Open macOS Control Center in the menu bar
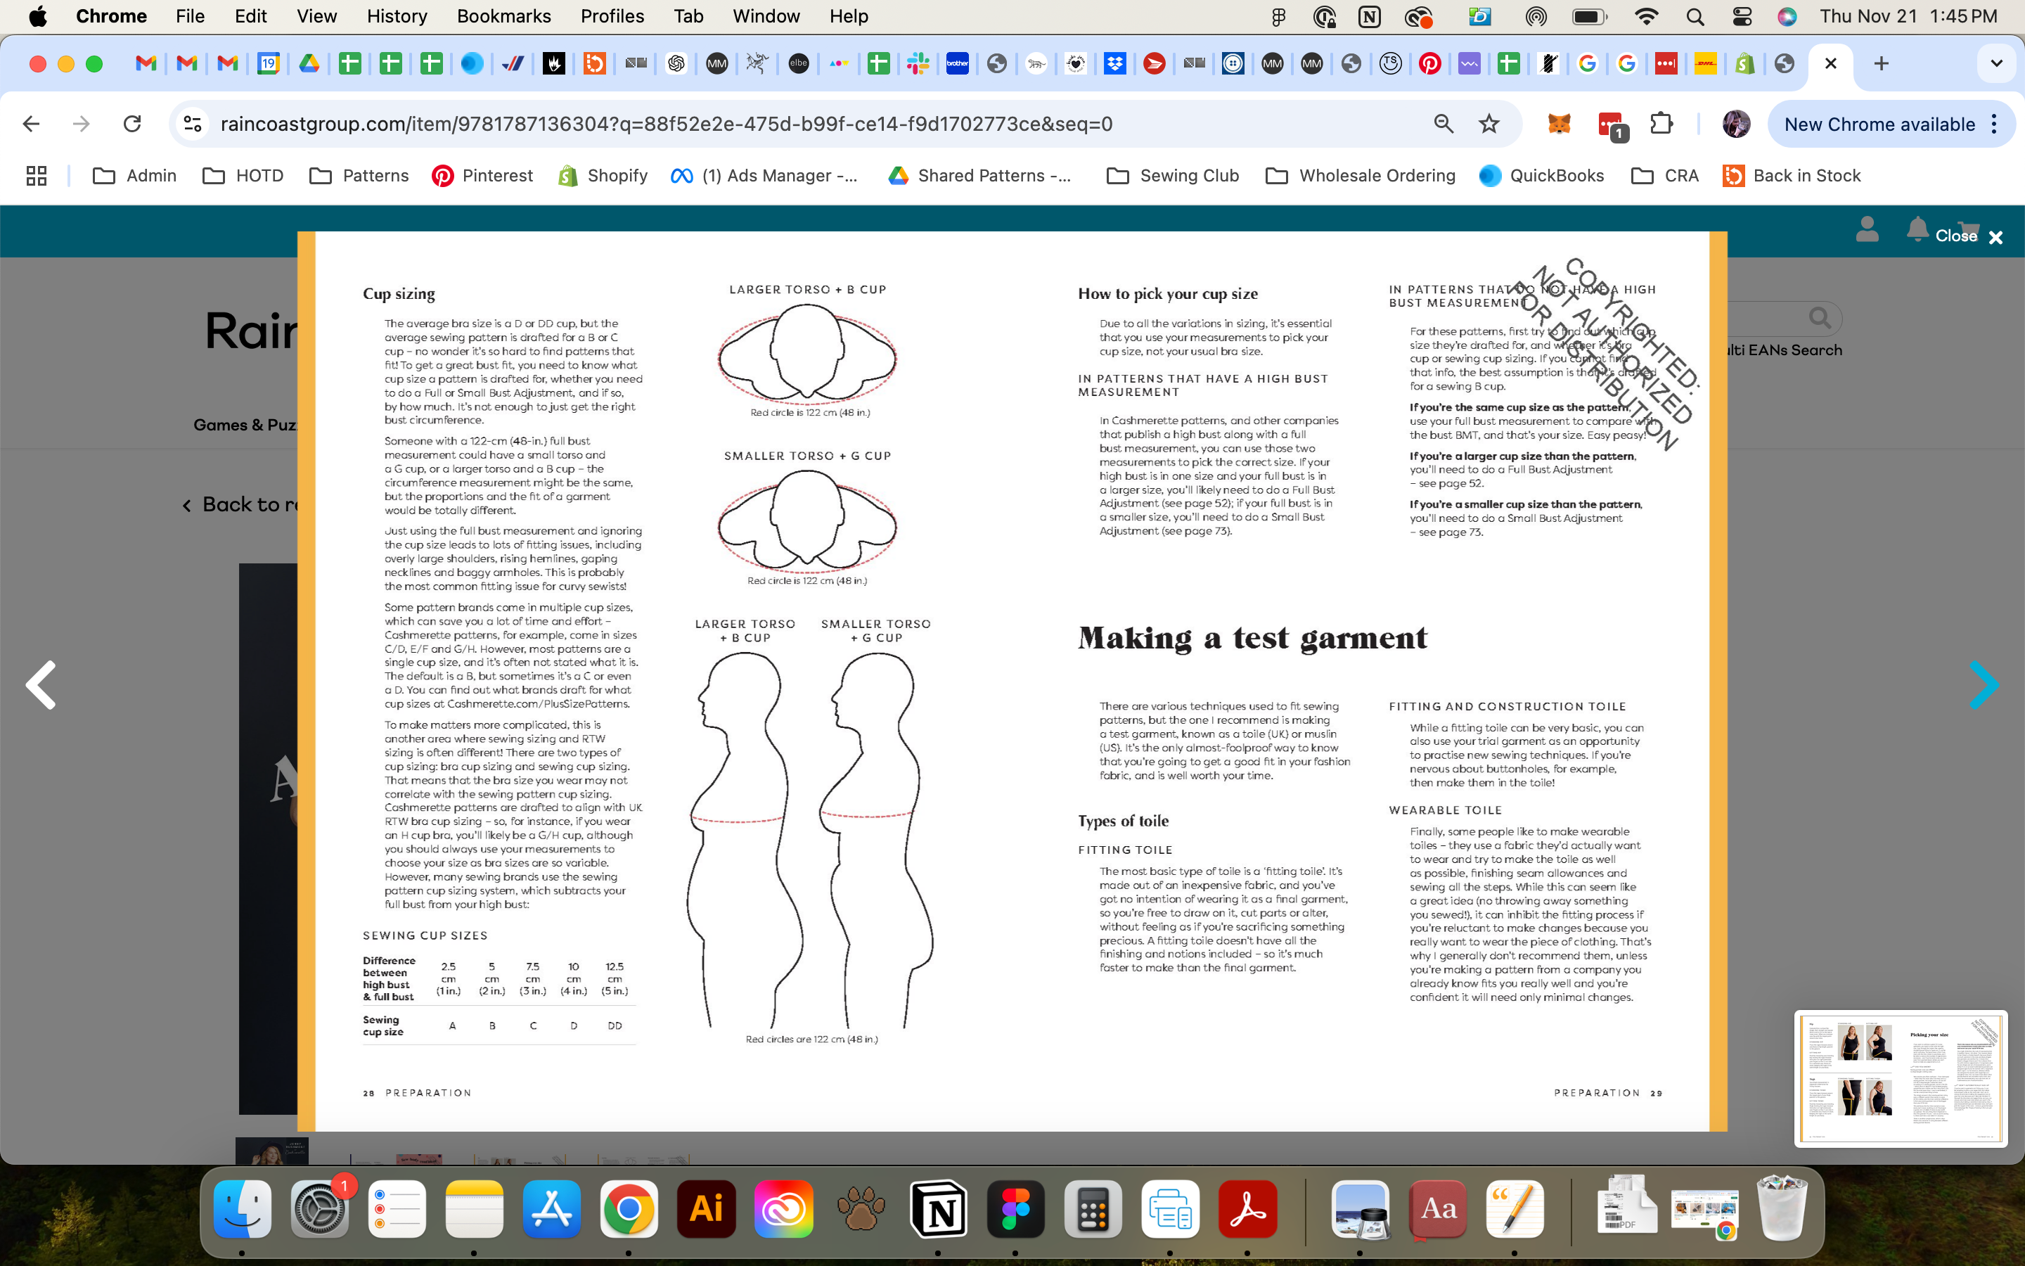 (1742, 16)
